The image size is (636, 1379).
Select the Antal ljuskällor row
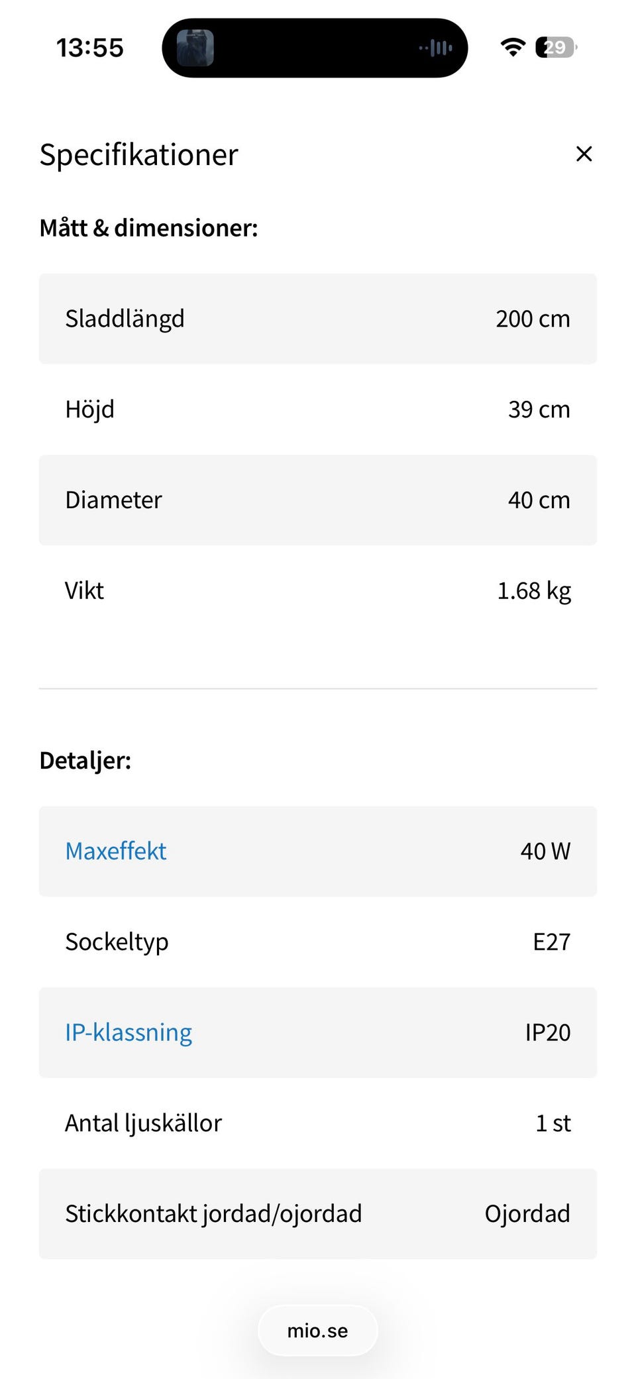click(317, 1123)
